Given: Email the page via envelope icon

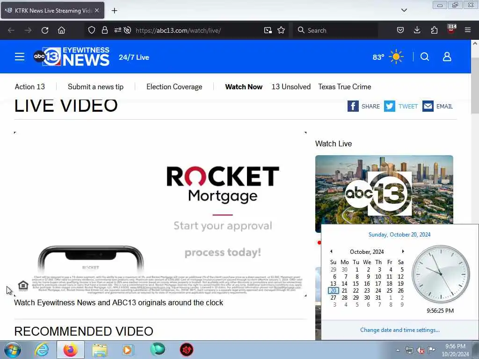Looking at the screenshot, I should click(428, 106).
